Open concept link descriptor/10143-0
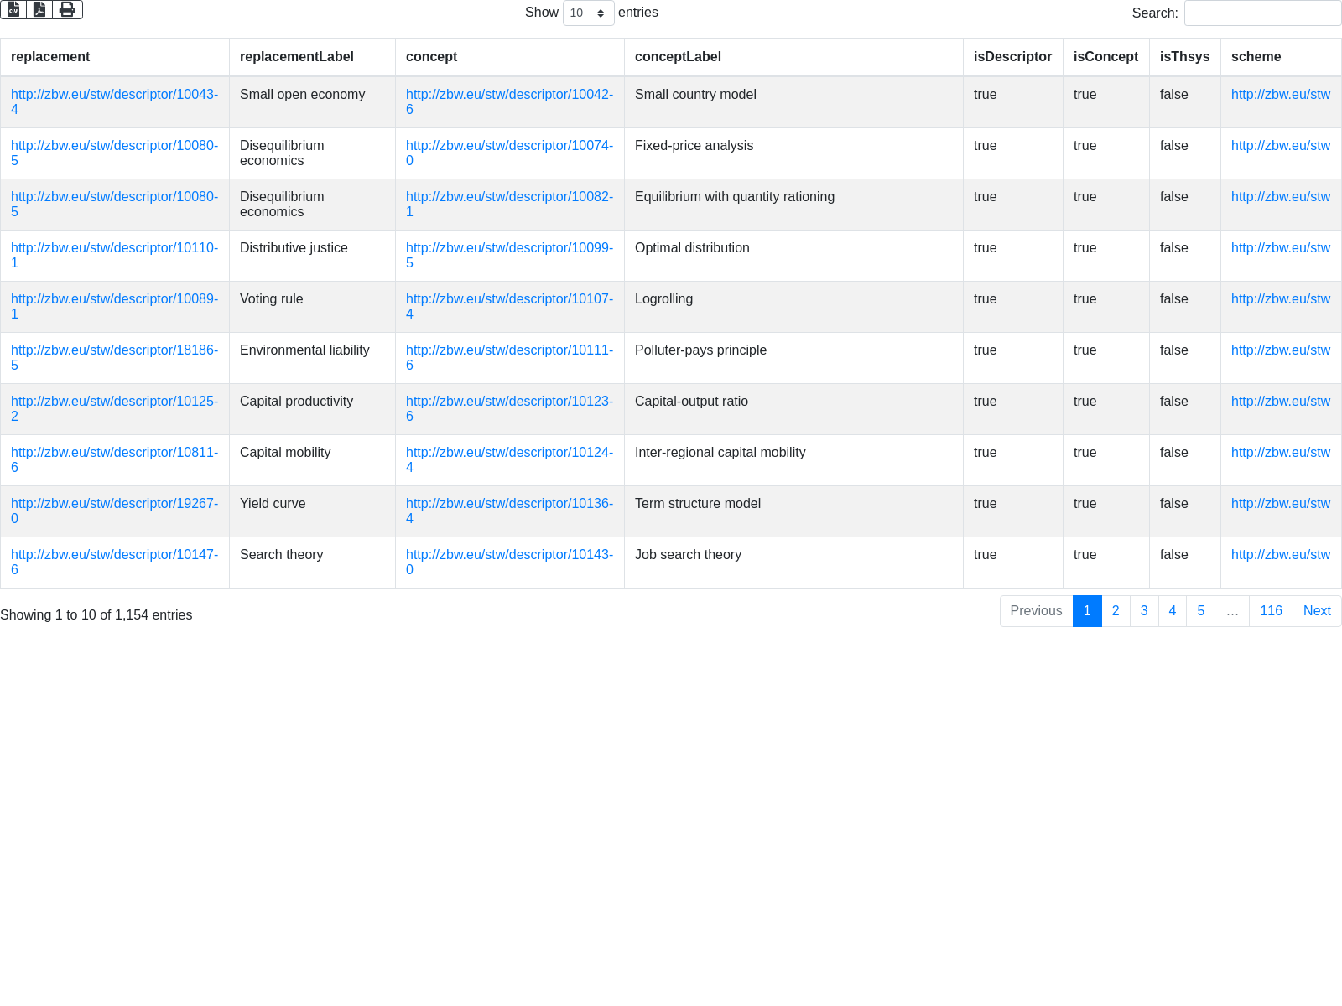Viewport: 1342px width, 1006px height. 509,555
